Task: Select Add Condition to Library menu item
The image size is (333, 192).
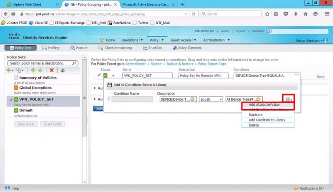Action: (x=267, y=120)
